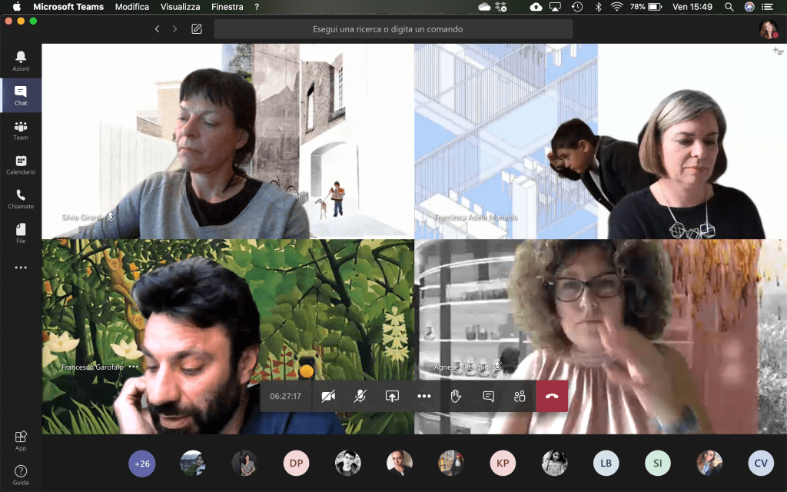Toggle the microphone mute
787x492 pixels.
[x=360, y=397]
